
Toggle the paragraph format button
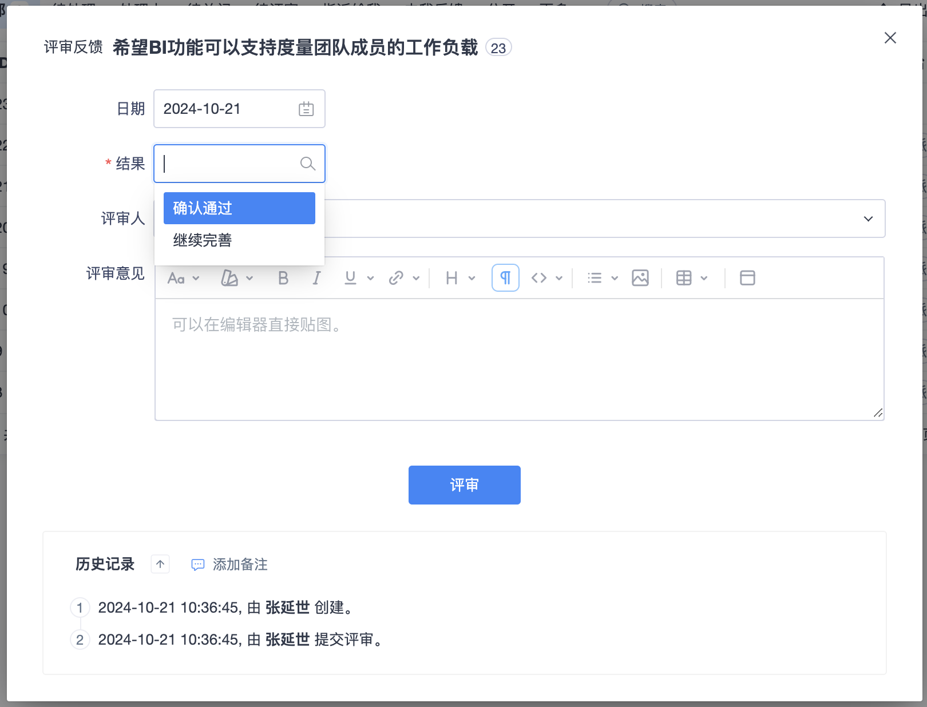[x=505, y=278]
